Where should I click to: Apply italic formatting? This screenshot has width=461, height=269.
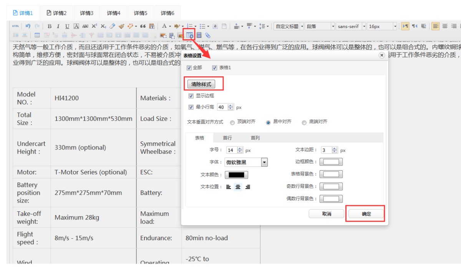pyautogui.click(x=58, y=26)
